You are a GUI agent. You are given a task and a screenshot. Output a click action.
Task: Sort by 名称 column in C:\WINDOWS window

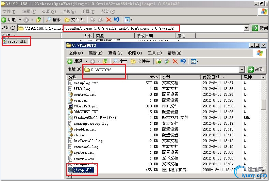pos(96,77)
